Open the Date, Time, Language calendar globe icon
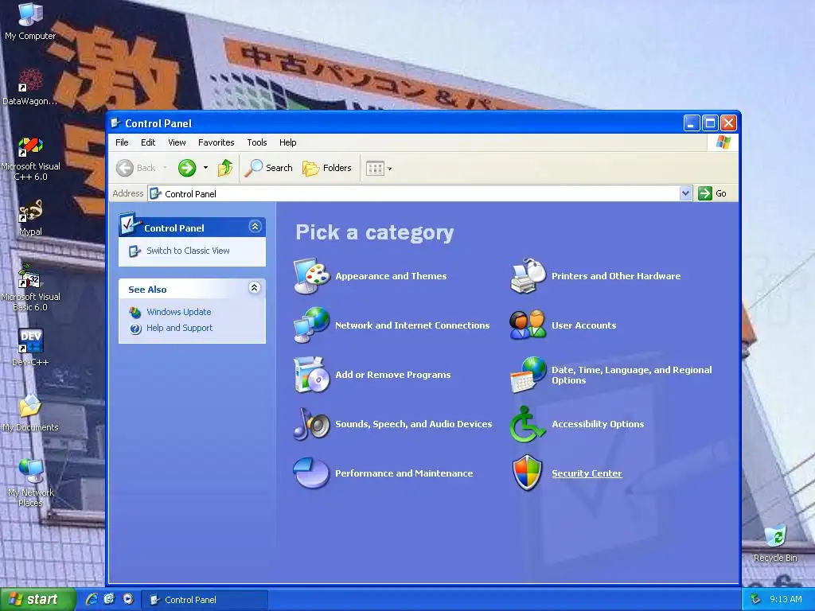 (x=528, y=375)
